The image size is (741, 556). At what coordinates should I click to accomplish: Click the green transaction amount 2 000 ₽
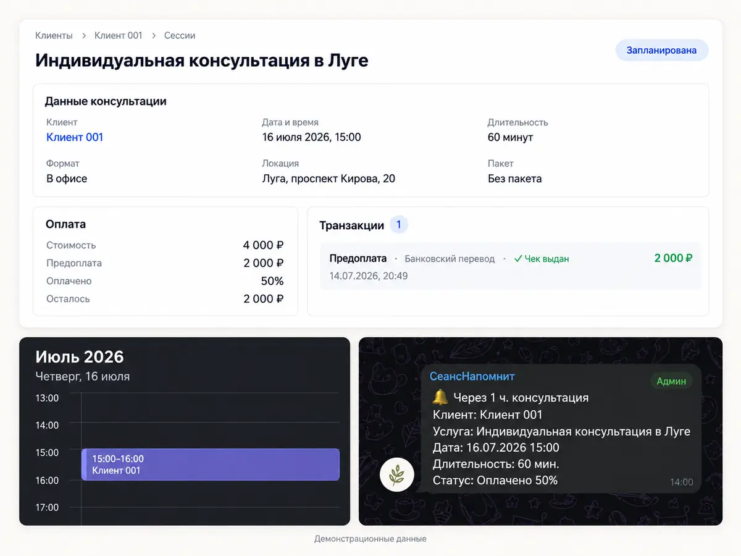[x=673, y=258]
